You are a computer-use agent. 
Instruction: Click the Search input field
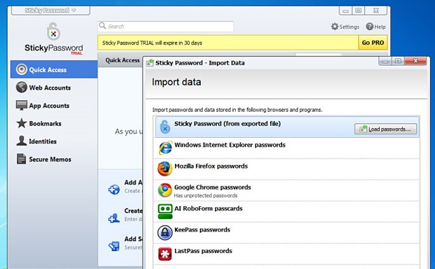coord(166,27)
